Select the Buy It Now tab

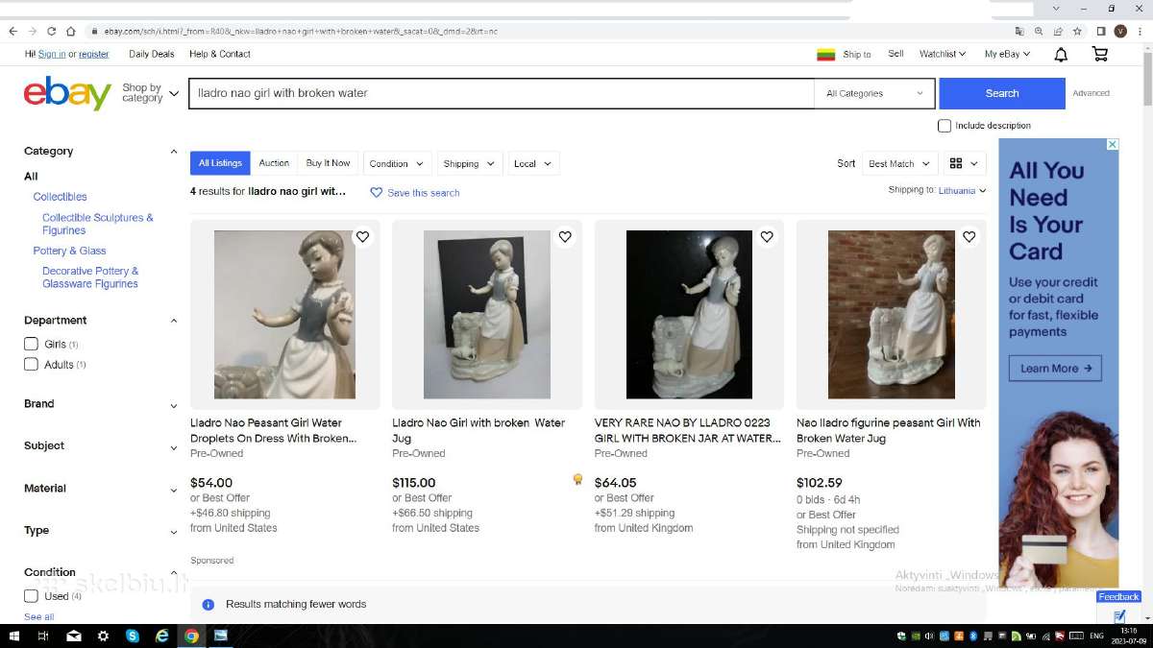(x=328, y=163)
